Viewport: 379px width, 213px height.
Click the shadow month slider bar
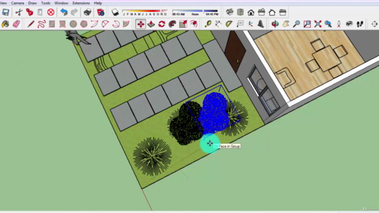144,11
